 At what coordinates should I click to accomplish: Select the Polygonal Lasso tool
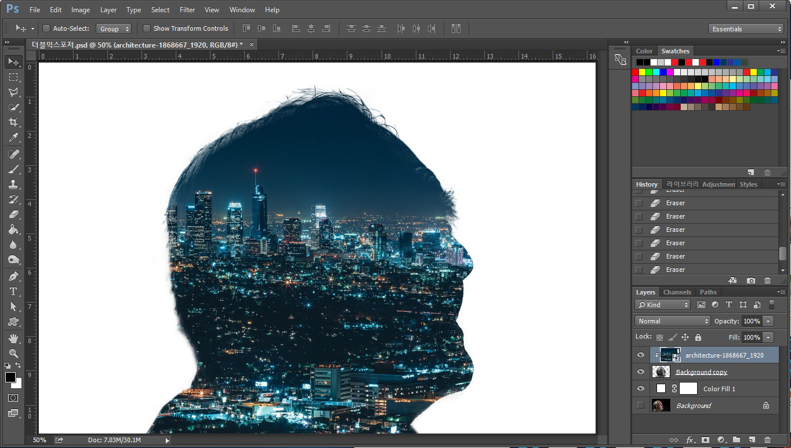pyautogui.click(x=13, y=92)
